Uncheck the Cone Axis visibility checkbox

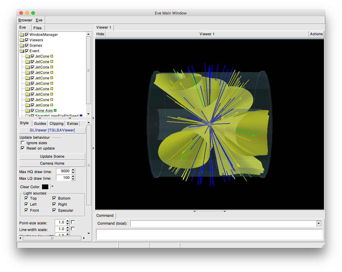pyautogui.click(x=33, y=111)
